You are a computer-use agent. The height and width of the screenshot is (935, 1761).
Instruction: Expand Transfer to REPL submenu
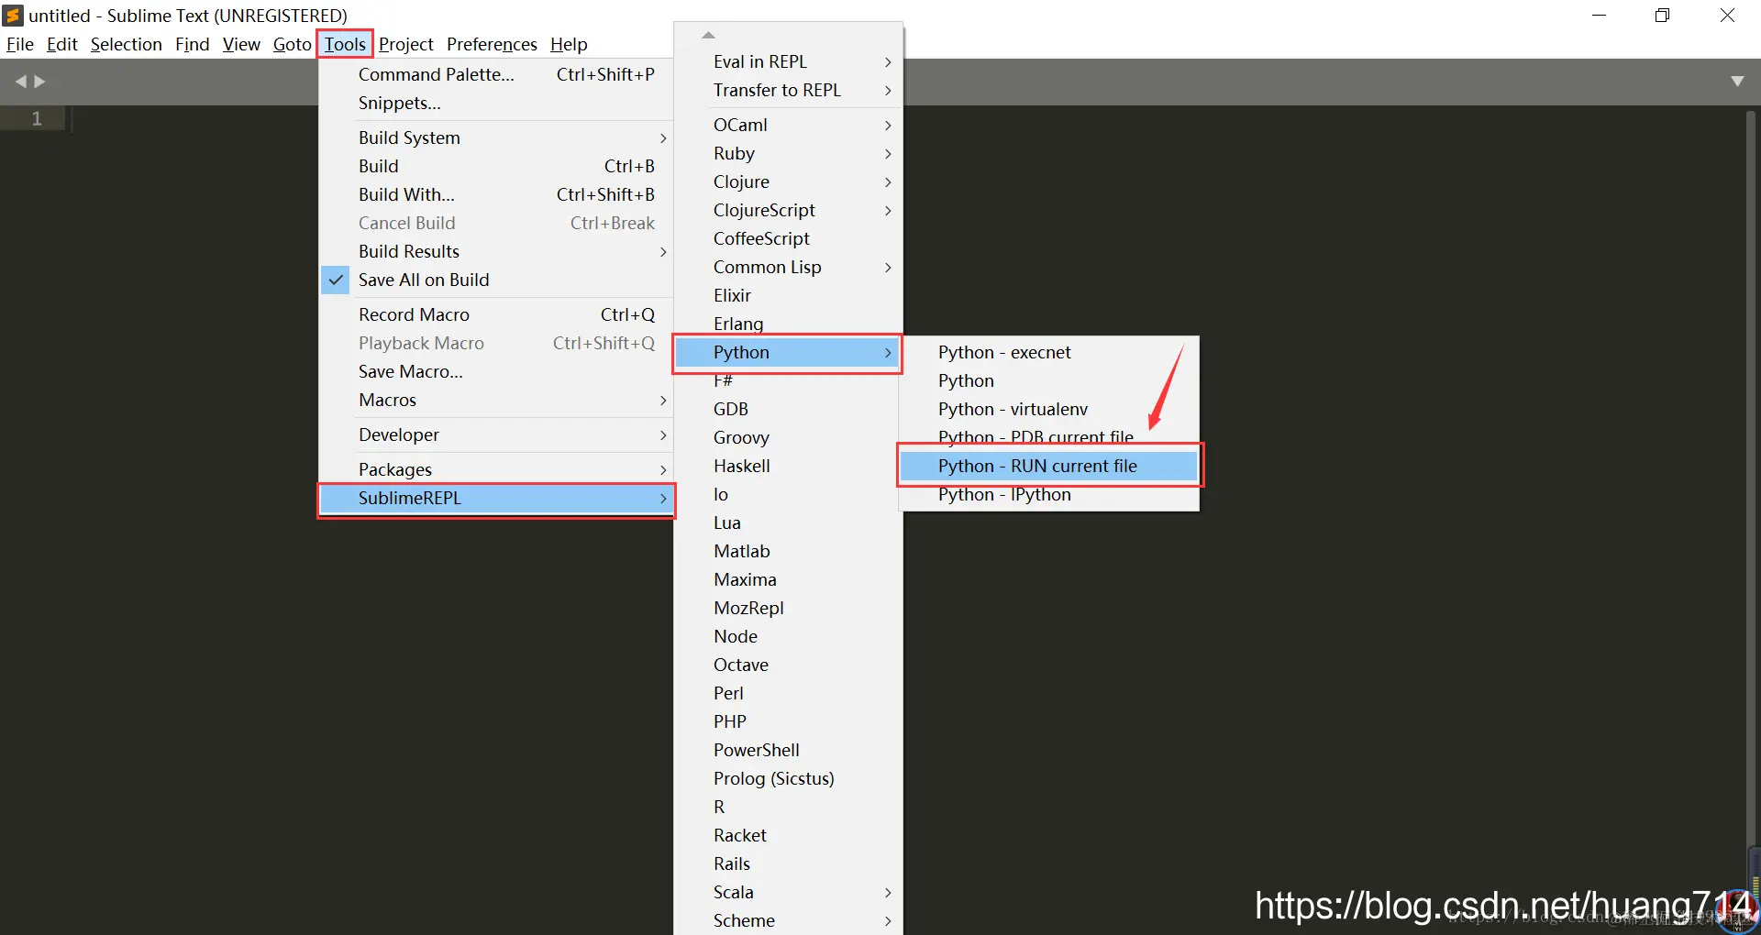[788, 90]
